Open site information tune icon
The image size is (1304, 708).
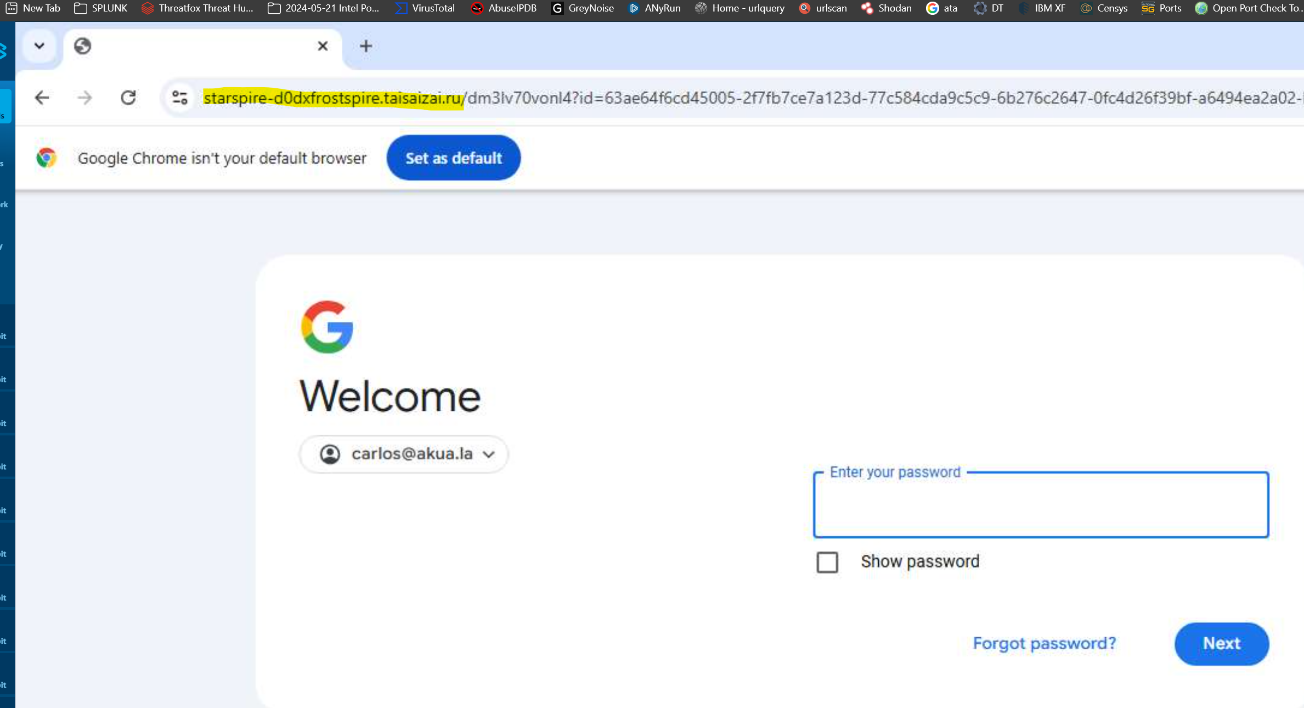coord(180,98)
